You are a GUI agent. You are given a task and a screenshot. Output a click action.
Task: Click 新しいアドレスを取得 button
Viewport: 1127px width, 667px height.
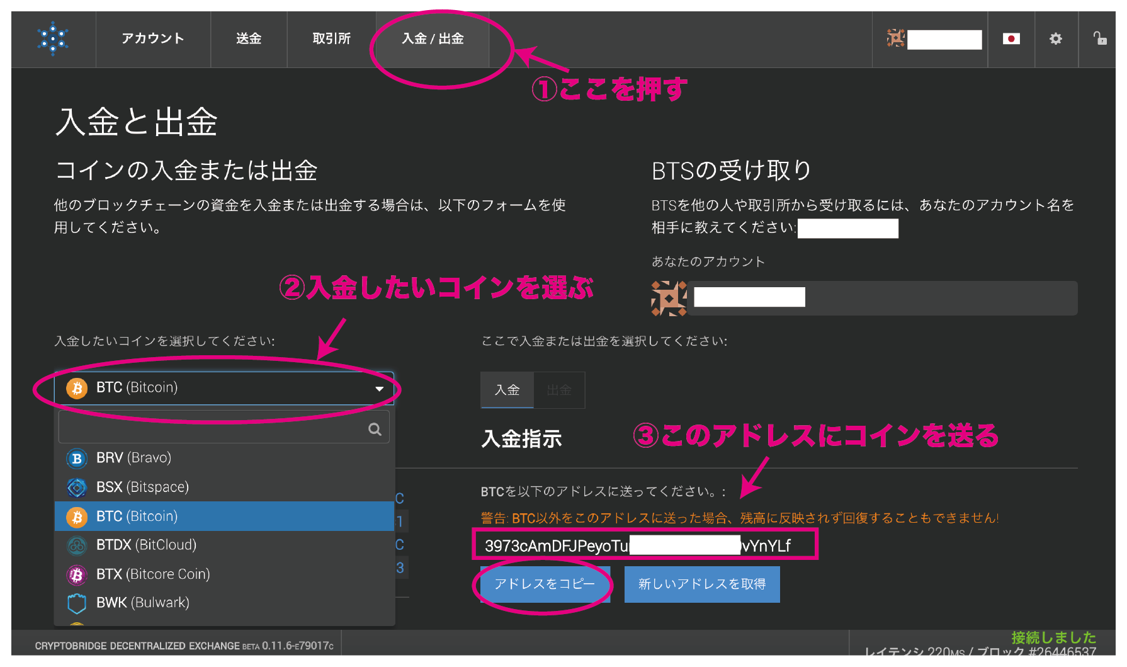tap(701, 584)
